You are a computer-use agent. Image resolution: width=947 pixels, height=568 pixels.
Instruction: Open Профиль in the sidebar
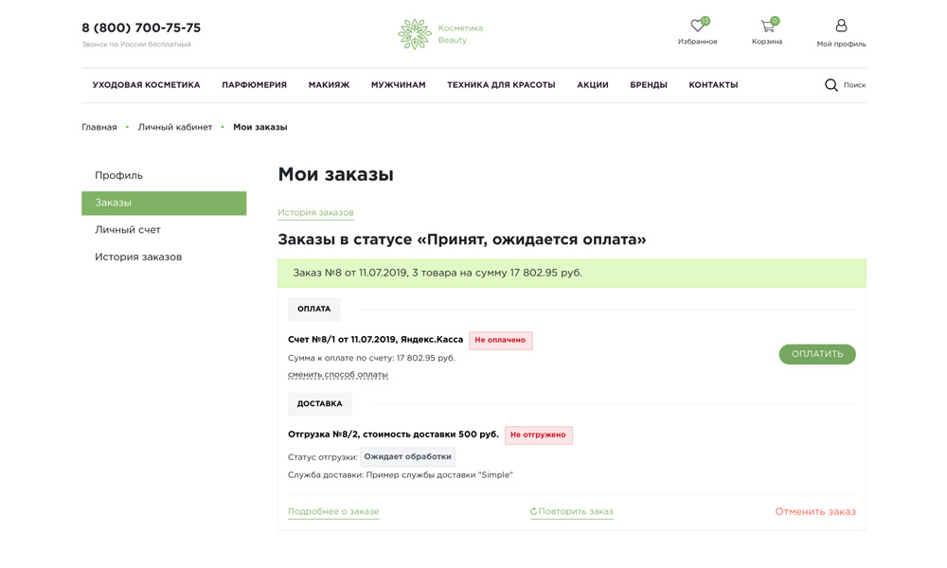click(118, 175)
